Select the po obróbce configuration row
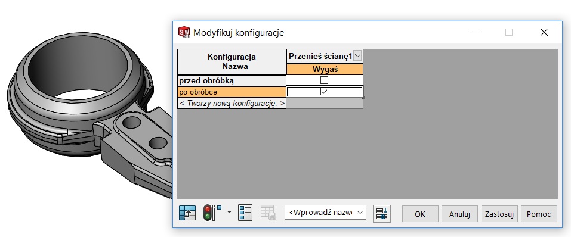571x237 pixels. [232, 92]
